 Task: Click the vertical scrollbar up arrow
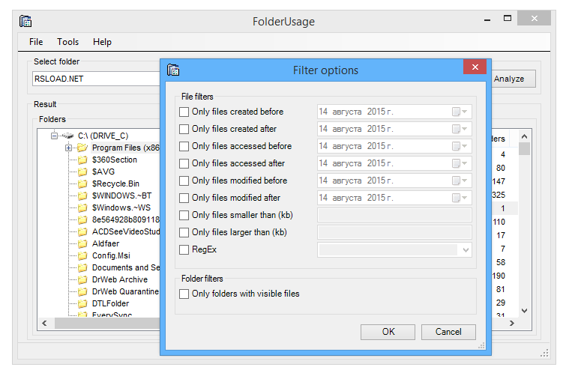click(x=524, y=136)
